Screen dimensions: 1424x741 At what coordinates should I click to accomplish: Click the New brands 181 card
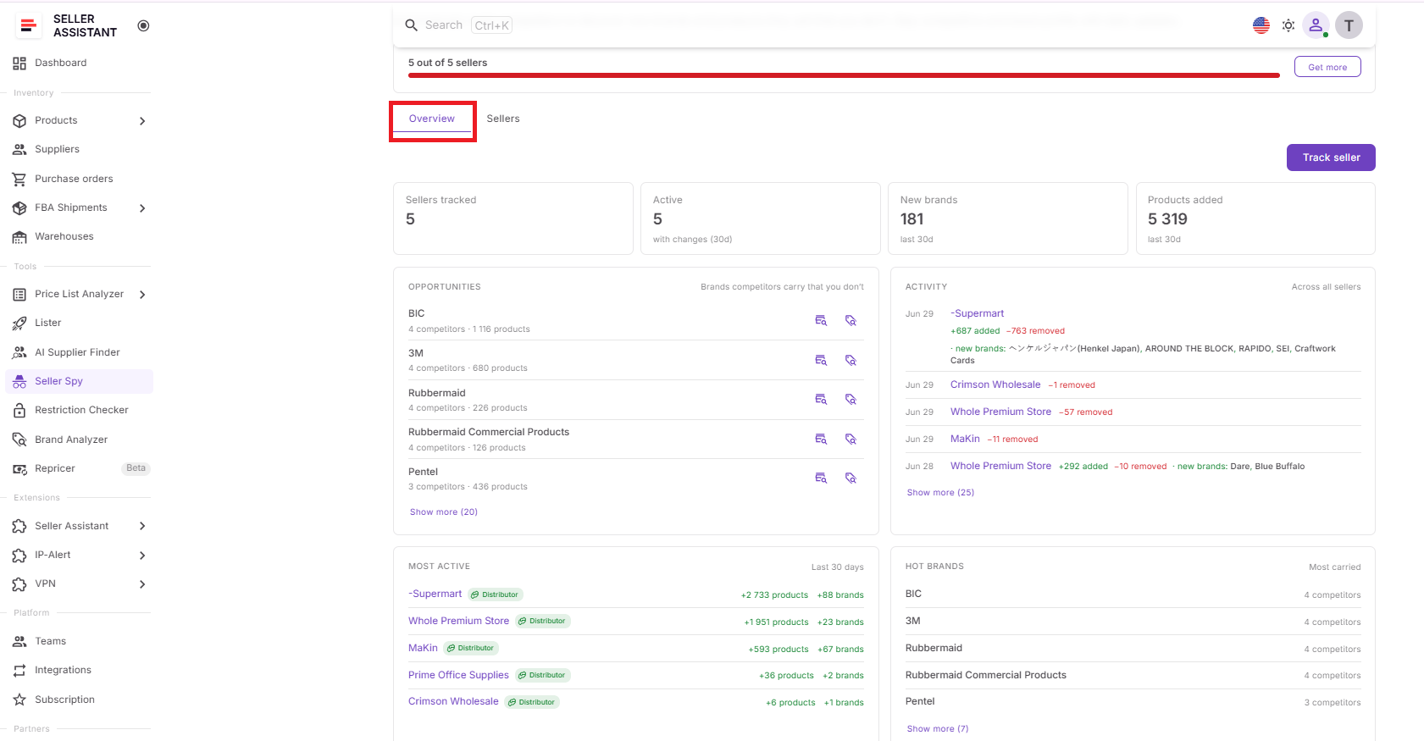point(1007,218)
